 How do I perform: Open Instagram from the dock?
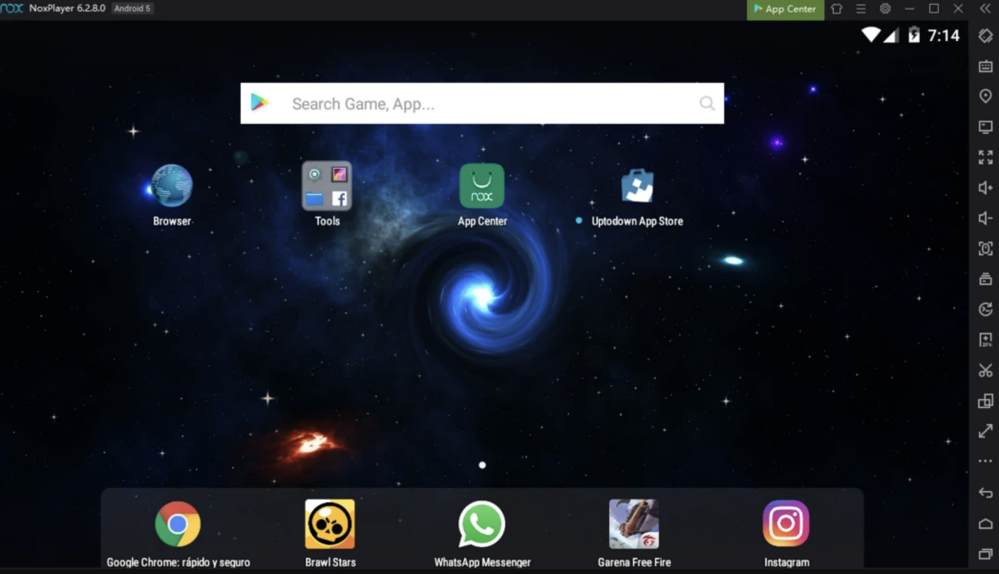click(x=786, y=523)
